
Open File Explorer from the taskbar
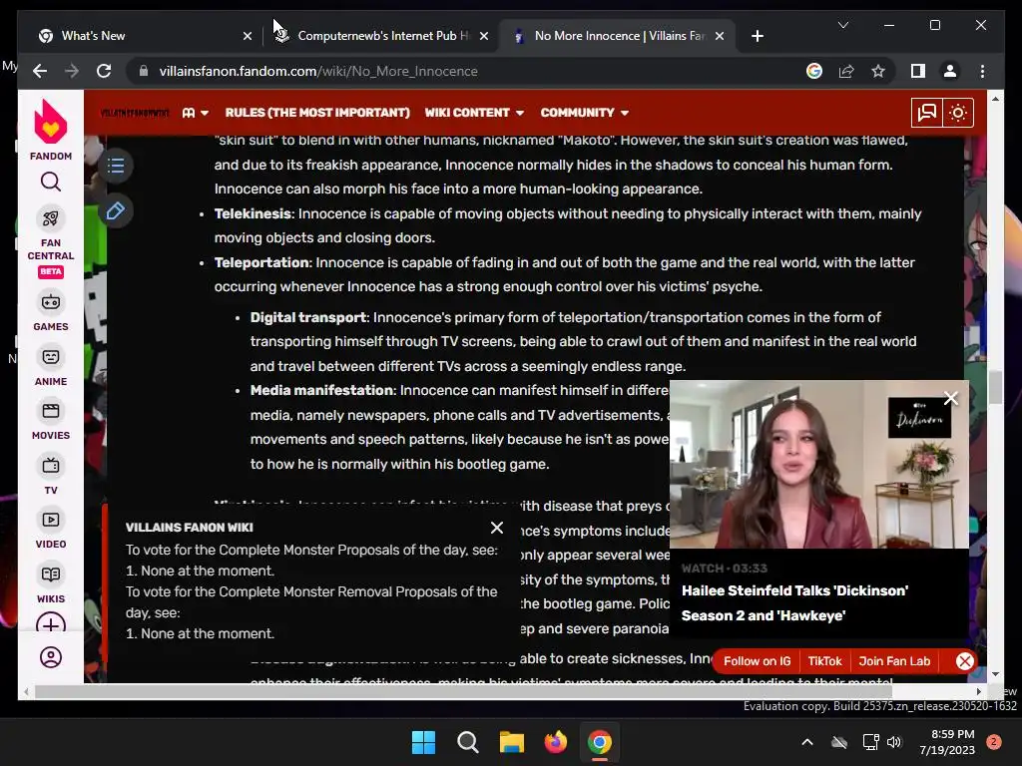point(512,742)
